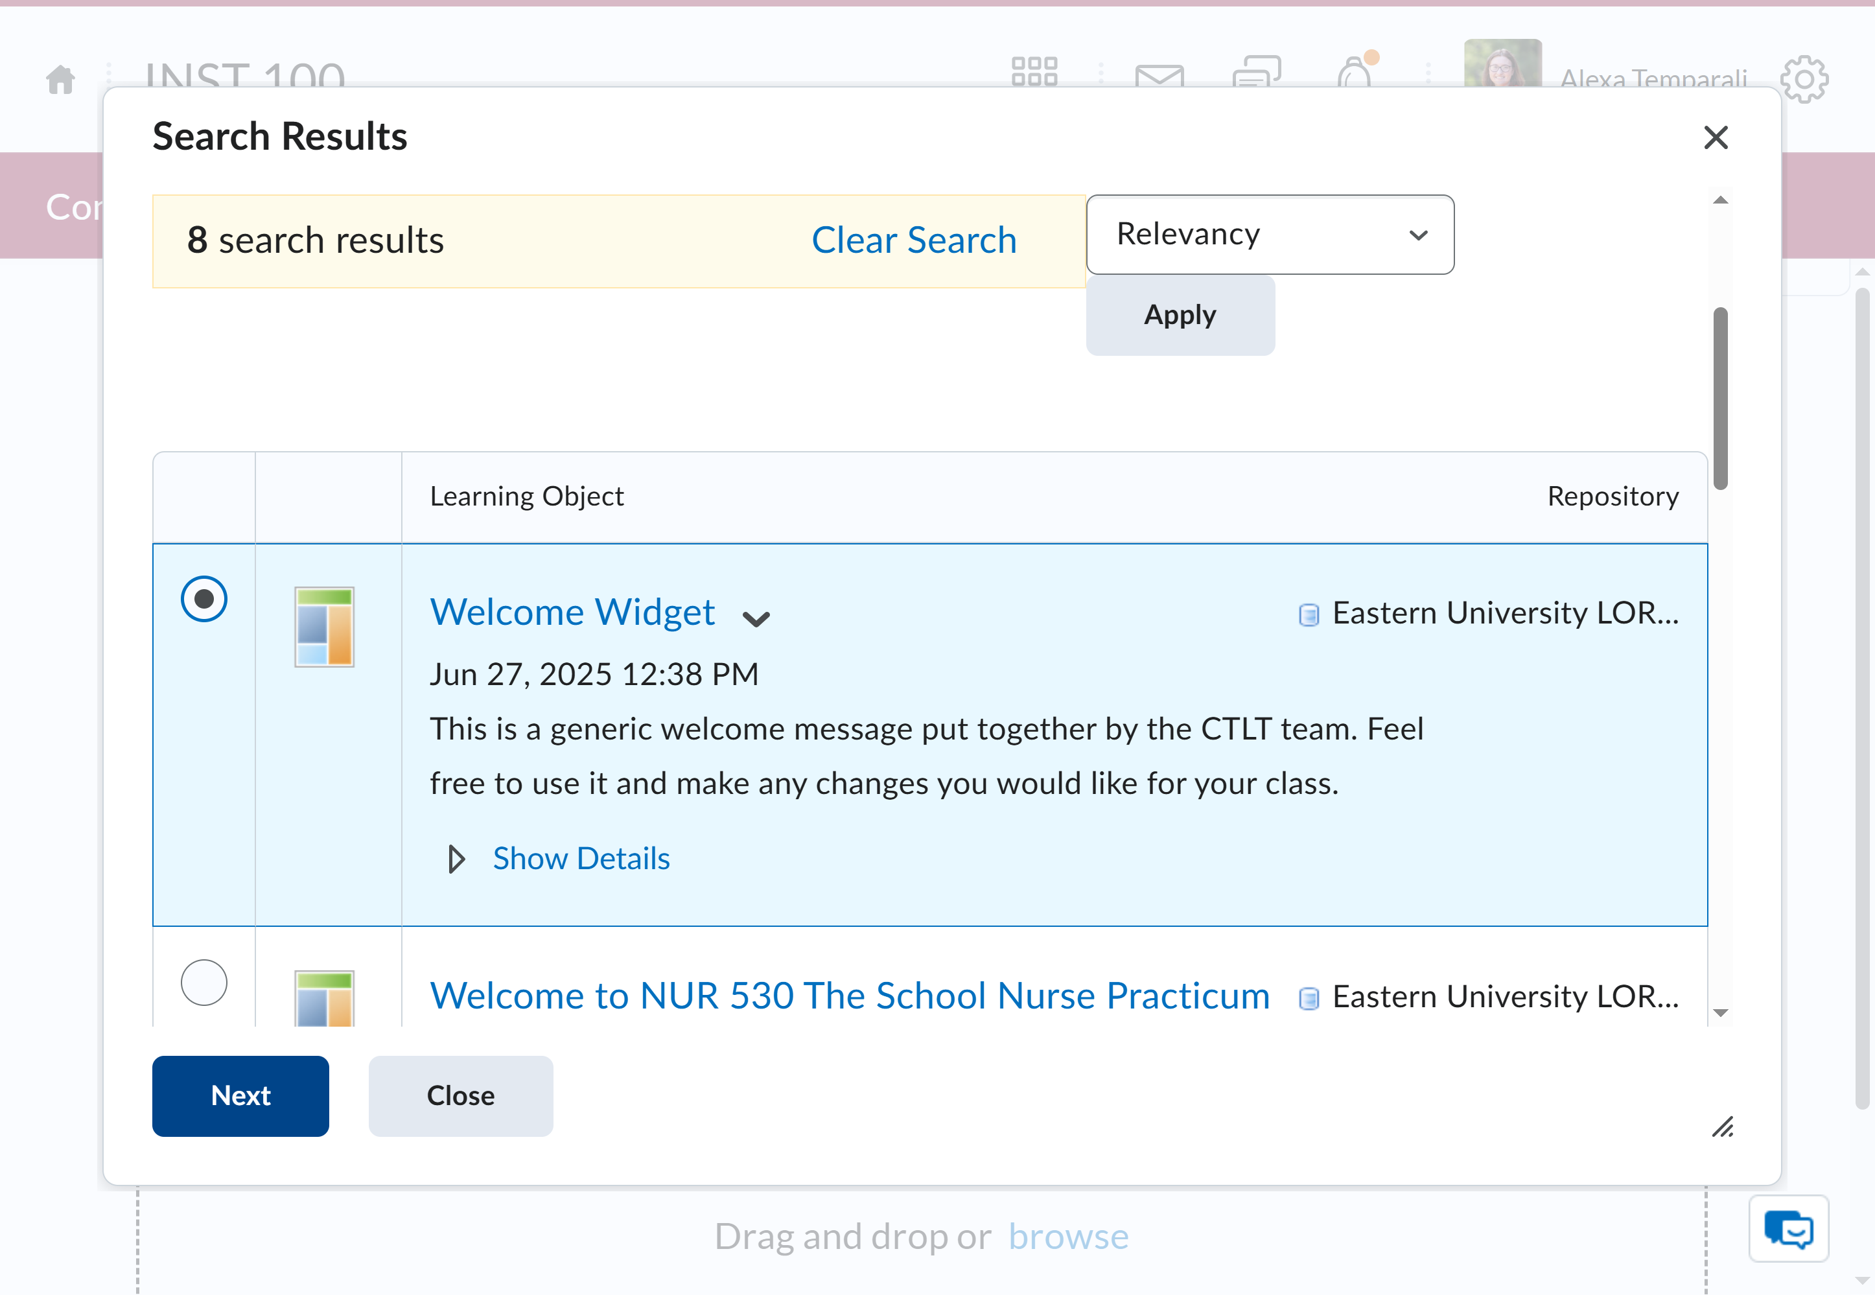Open the subscription alerts chat icon
The width and height of the screenshot is (1875, 1295).
click(1257, 71)
